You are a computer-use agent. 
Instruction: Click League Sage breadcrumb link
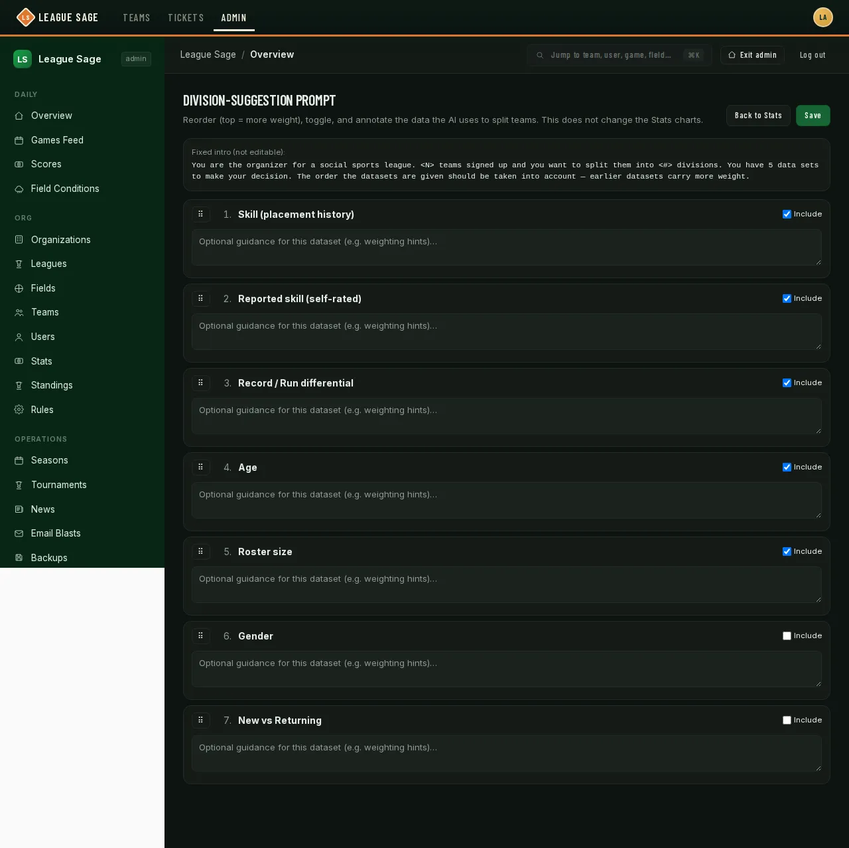point(208,54)
